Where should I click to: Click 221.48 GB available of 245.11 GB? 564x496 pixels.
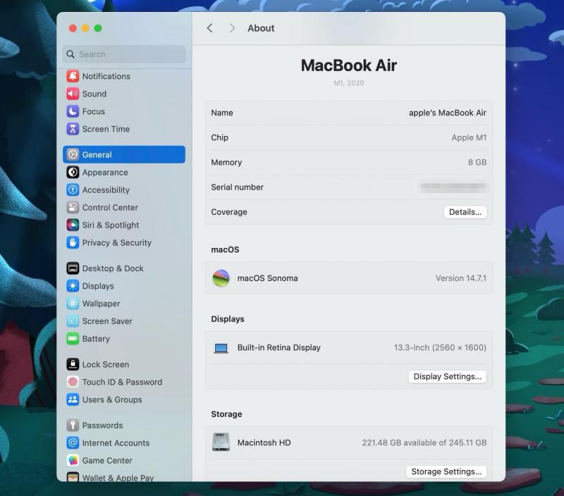tap(424, 442)
